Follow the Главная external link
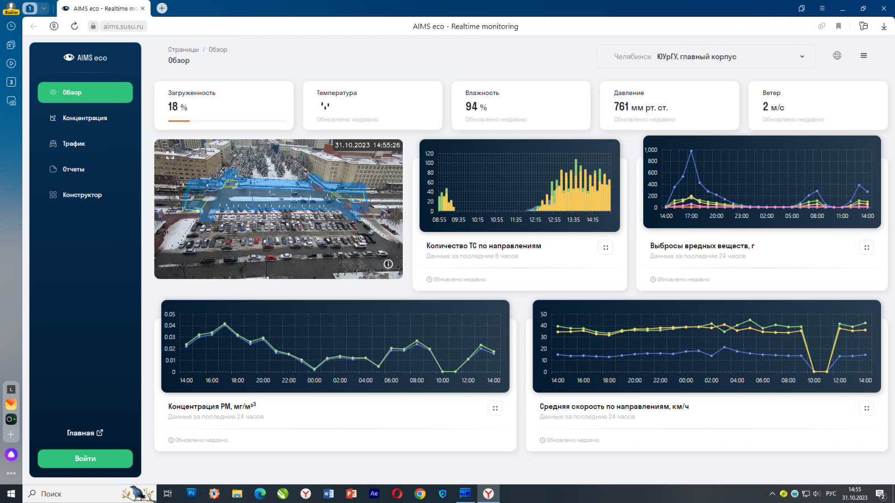This screenshot has height=503, width=895. pyautogui.click(x=85, y=433)
